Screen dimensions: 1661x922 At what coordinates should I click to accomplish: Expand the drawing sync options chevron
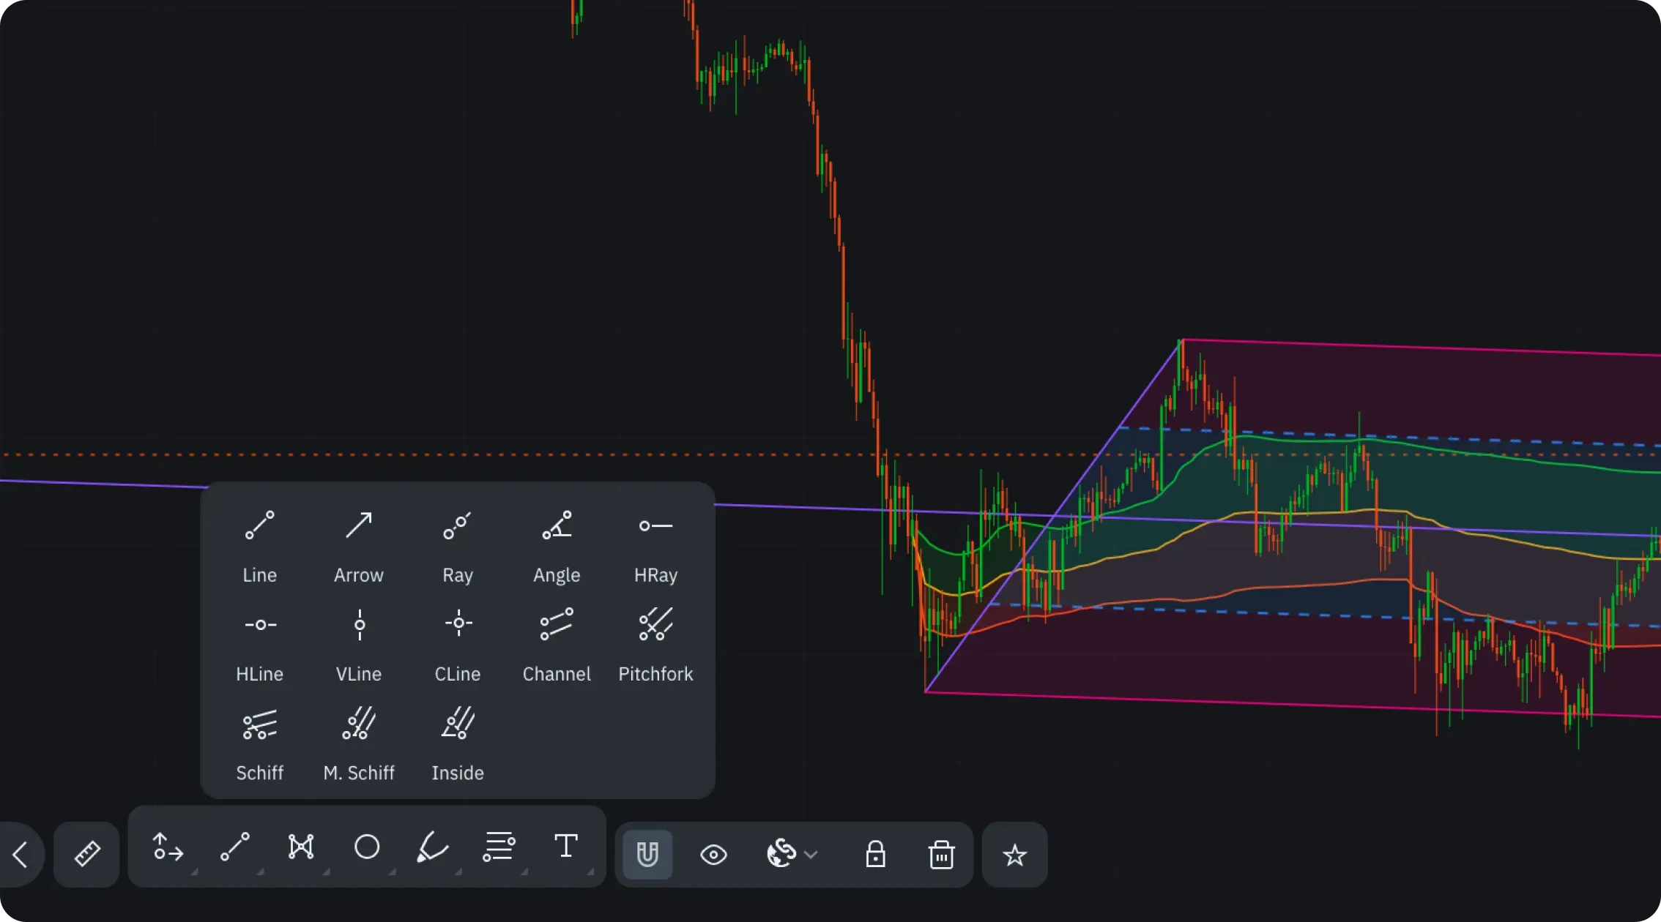(x=811, y=854)
